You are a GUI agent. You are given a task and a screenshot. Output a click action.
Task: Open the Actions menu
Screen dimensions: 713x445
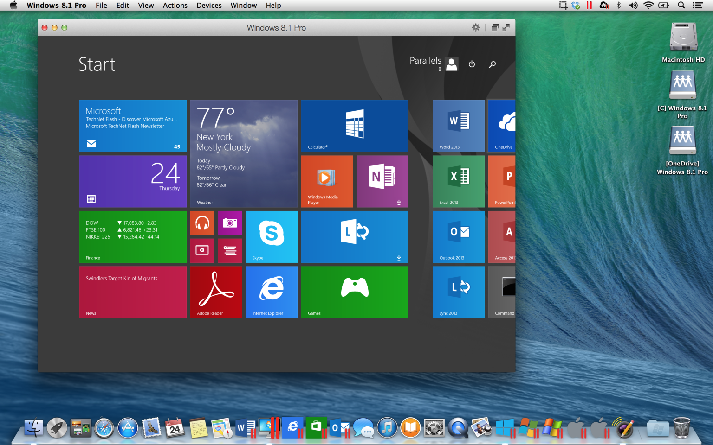click(x=175, y=5)
